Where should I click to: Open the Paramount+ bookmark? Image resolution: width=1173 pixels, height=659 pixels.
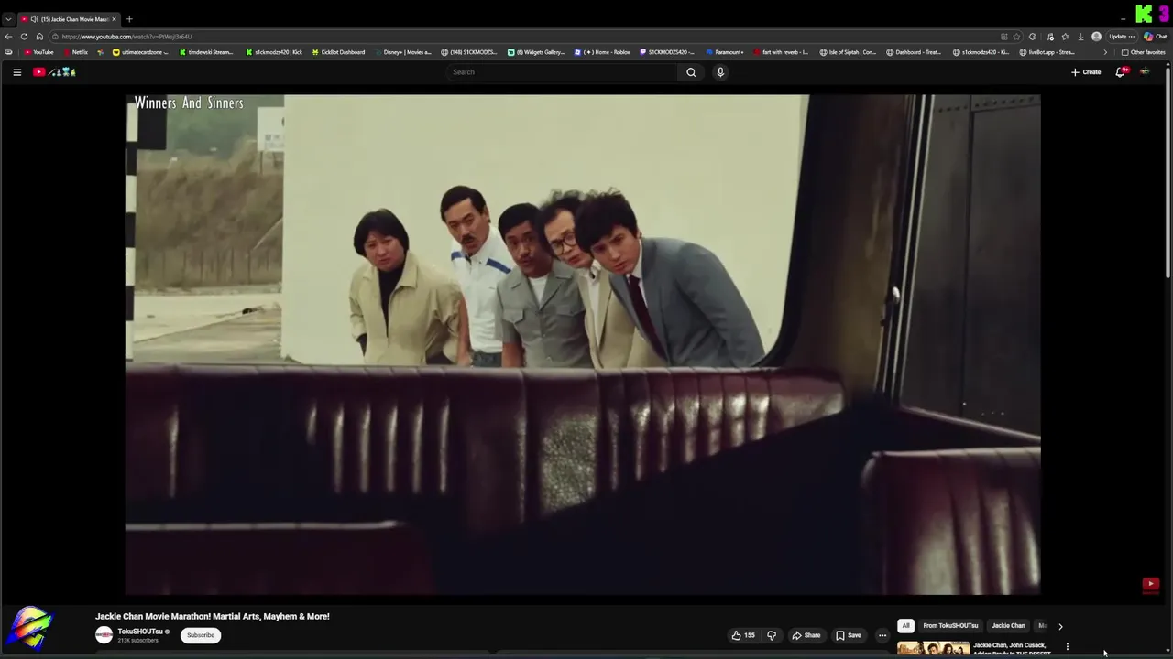[725, 52]
